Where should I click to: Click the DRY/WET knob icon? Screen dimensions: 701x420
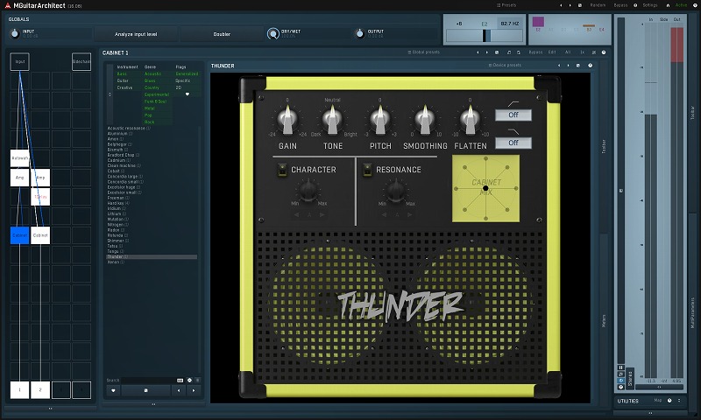pos(273,33)
